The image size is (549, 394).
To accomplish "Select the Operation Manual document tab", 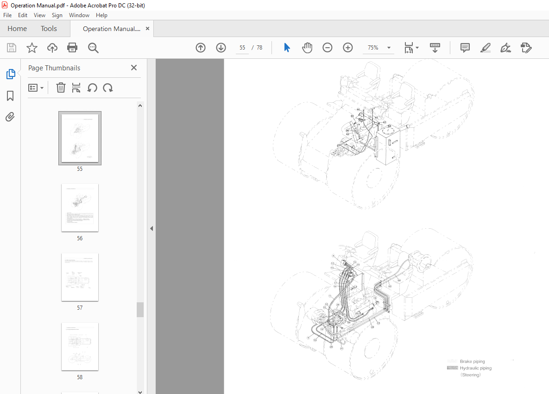I will (111, 29).
